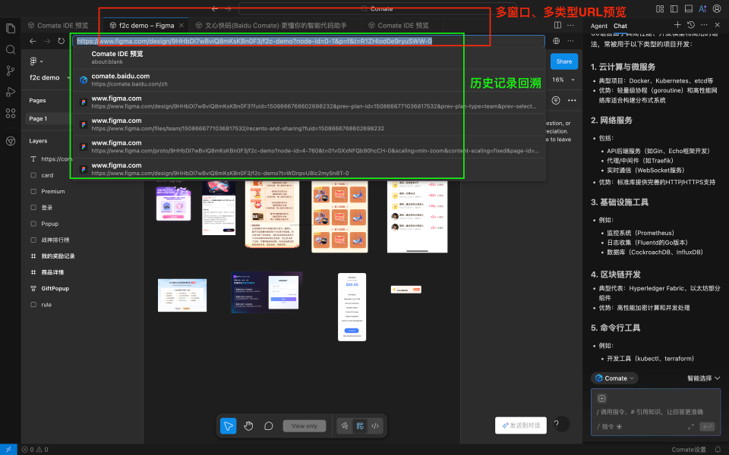Expand the chat input box
The height and width of the screenshot is (455, 729).
691,427
